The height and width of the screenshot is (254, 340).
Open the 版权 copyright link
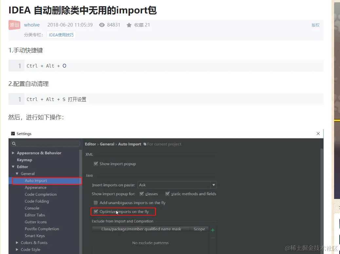tap(315, 25)
